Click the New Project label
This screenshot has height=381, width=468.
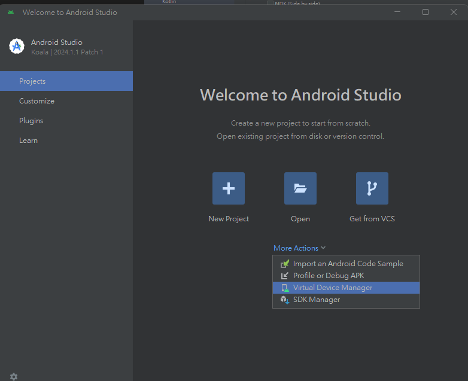point(229,219)
